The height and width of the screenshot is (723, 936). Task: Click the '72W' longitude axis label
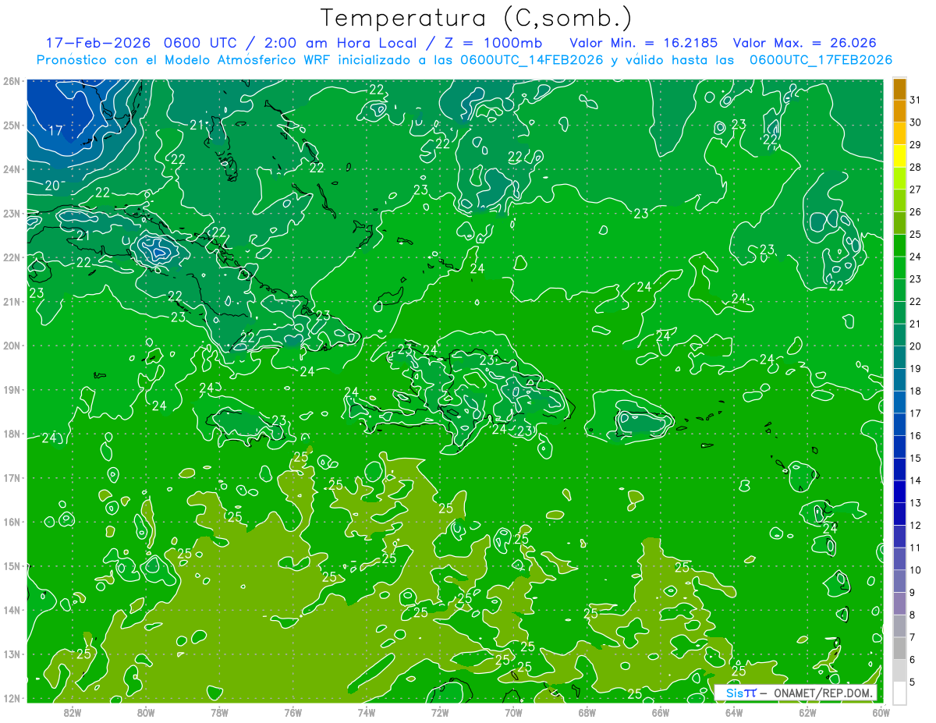point(440,712)
